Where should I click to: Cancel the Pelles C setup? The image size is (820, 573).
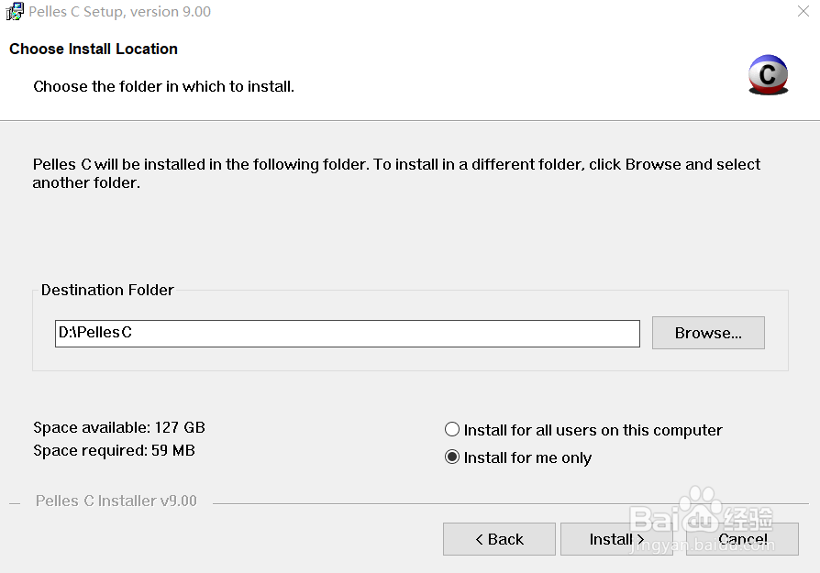(742, 539)
